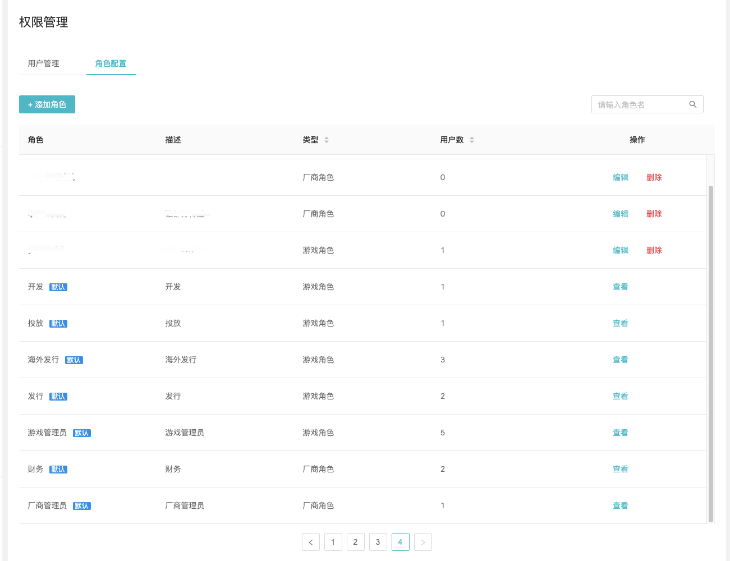730x561 pixels.
Task: Go to page 3
Action: [x=378, y=542]
